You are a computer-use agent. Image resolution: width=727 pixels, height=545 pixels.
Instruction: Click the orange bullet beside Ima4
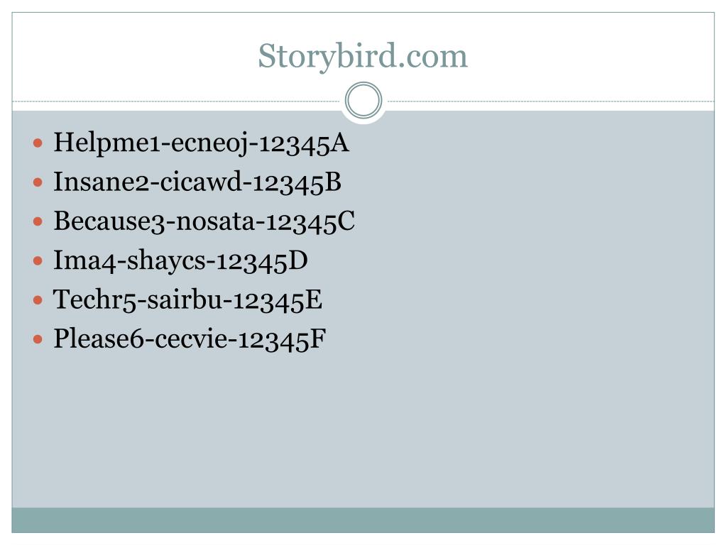(38, 260)
